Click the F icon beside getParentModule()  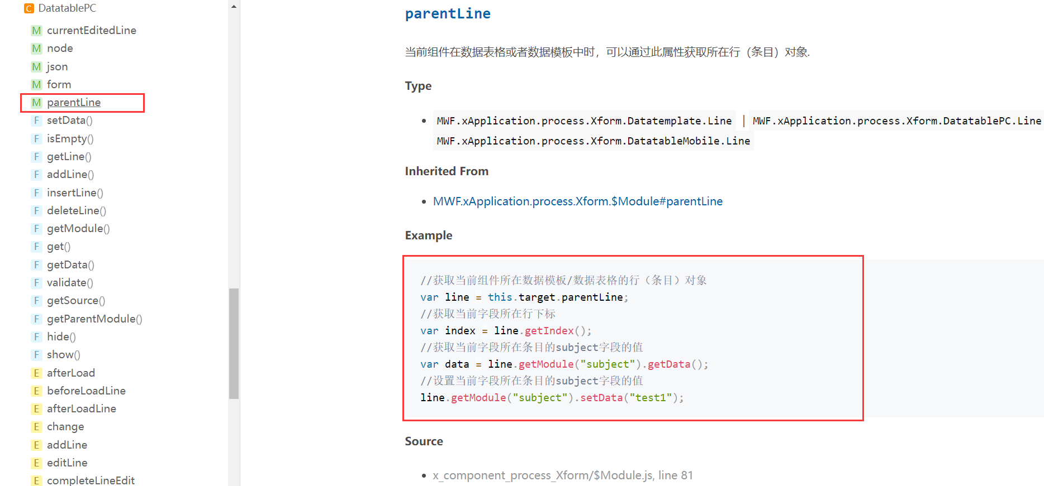36,319
